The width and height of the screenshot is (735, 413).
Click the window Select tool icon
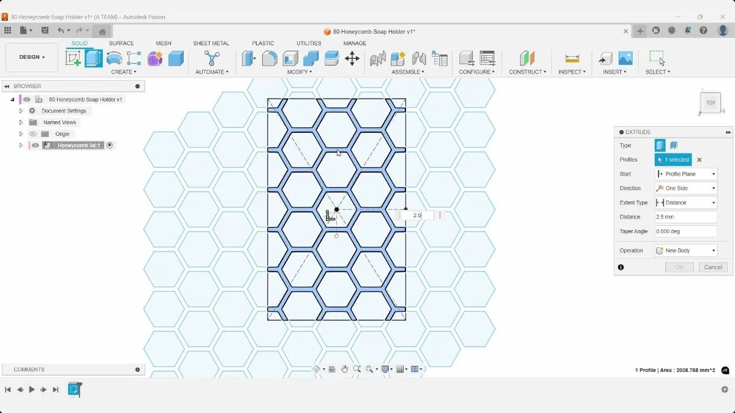(657, 58)
